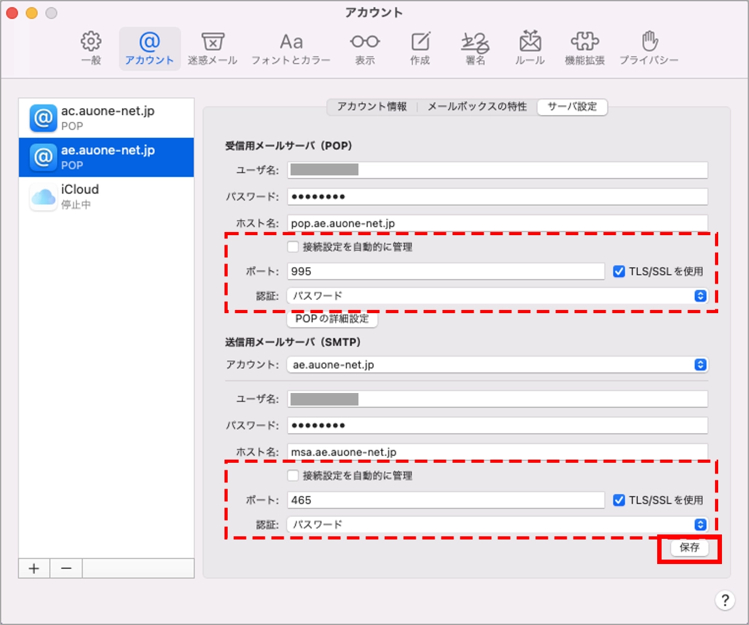Switch to the メールボックスの特性 tab

point(477,107)
